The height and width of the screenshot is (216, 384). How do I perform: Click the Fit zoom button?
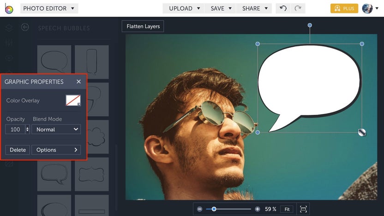(287, 209)
